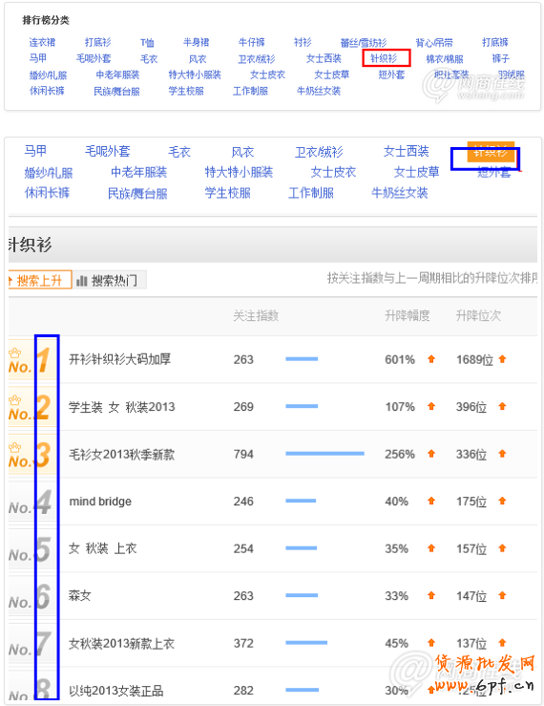
Task: Click the up arrow beside 40%
Action: click(431, 502)
